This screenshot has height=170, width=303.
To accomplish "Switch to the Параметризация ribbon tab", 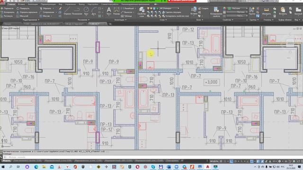I will [x=48, y=4].
